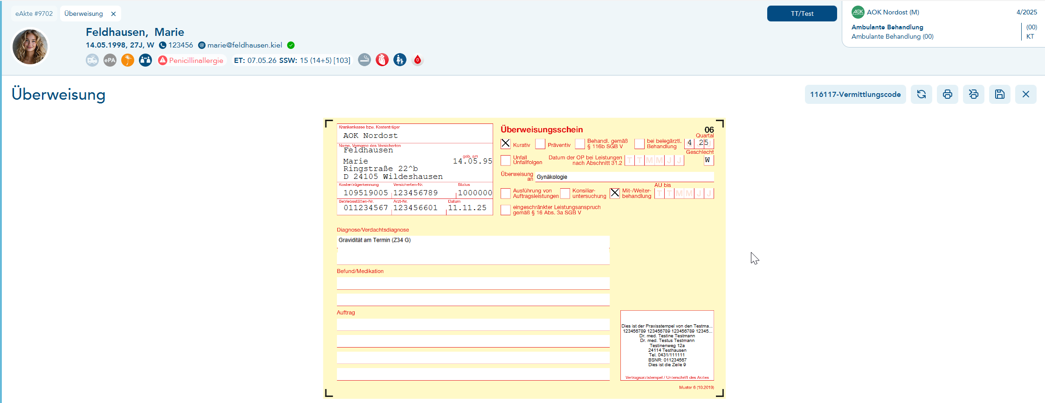Click the refresh form icon
The height and width of the screenshot is (403, 1045).
(x=921, y=94)
